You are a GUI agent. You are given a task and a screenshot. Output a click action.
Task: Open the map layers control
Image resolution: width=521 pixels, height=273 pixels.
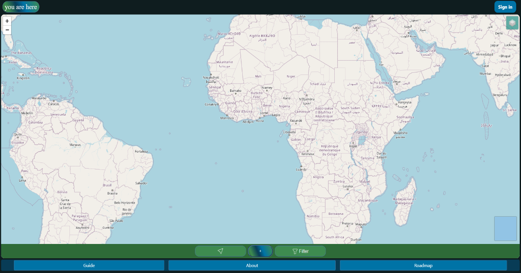[512, 23]
